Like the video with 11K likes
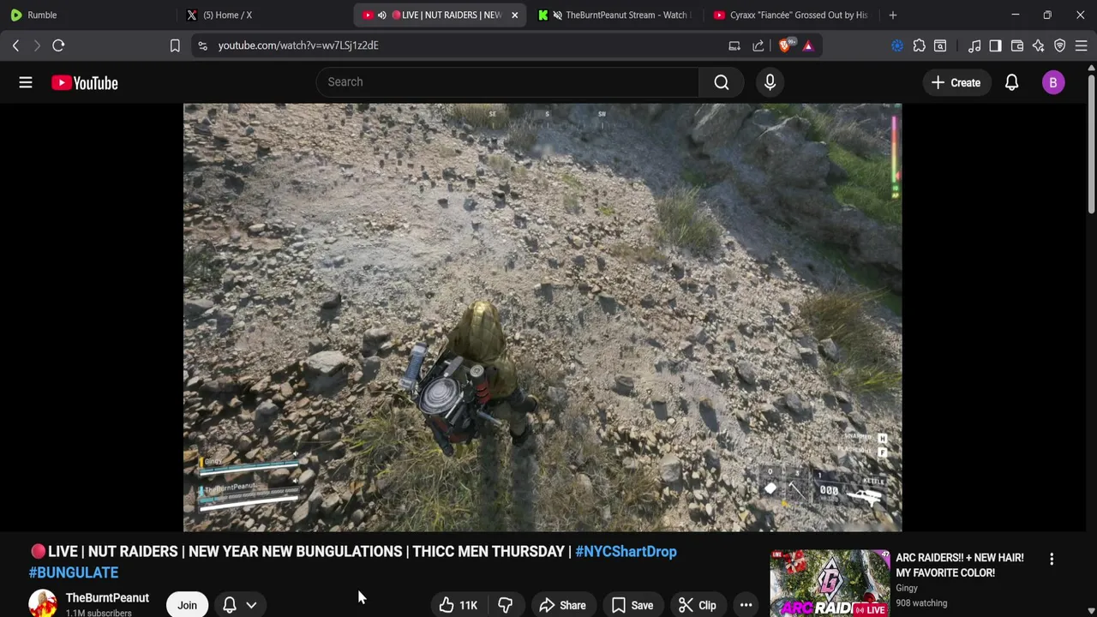The width and height of the screenshot is (1097, 617). coord(459,605)
